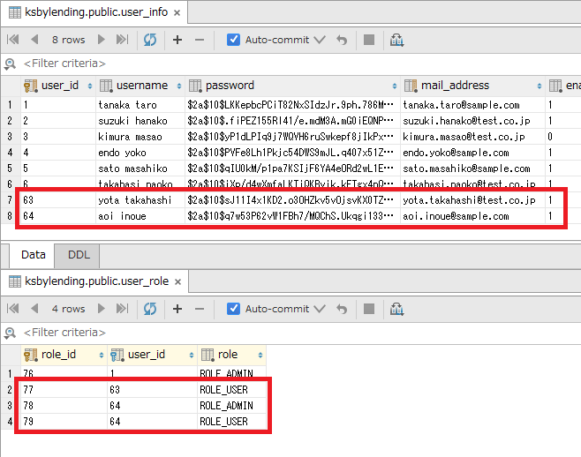Sort by role column arrows
The image size is (581, 457).
point(260,356)
